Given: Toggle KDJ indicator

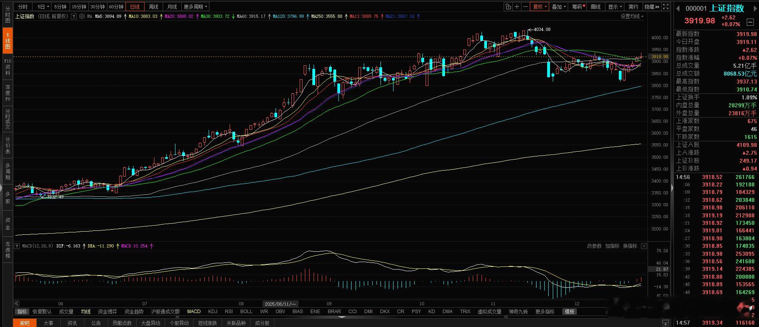Looking at the screenshot, I should click(x=213, y=312).
